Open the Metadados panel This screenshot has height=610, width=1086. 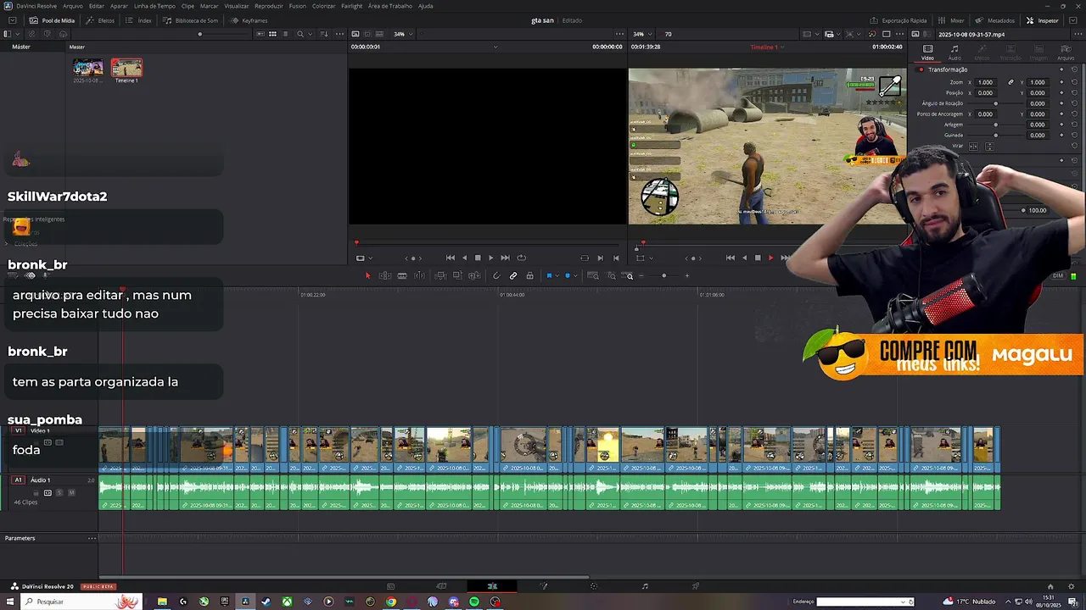click(x=994, y=20)
